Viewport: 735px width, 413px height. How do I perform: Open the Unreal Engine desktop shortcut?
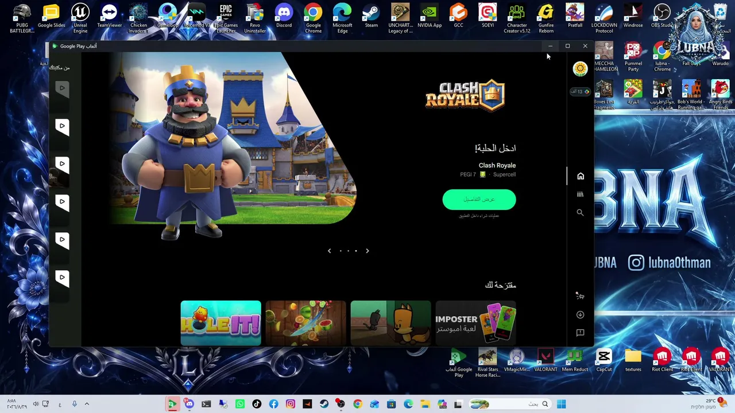pos(80,18)
